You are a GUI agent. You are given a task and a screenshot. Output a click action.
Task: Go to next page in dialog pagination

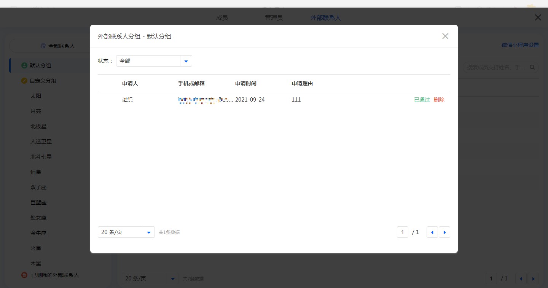444,232
